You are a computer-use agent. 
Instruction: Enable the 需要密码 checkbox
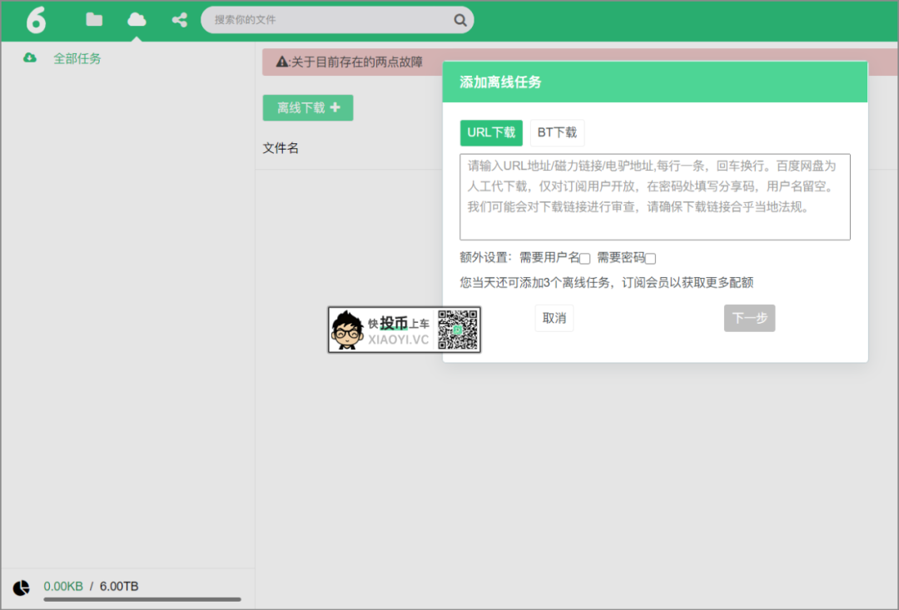click(648, 259)
